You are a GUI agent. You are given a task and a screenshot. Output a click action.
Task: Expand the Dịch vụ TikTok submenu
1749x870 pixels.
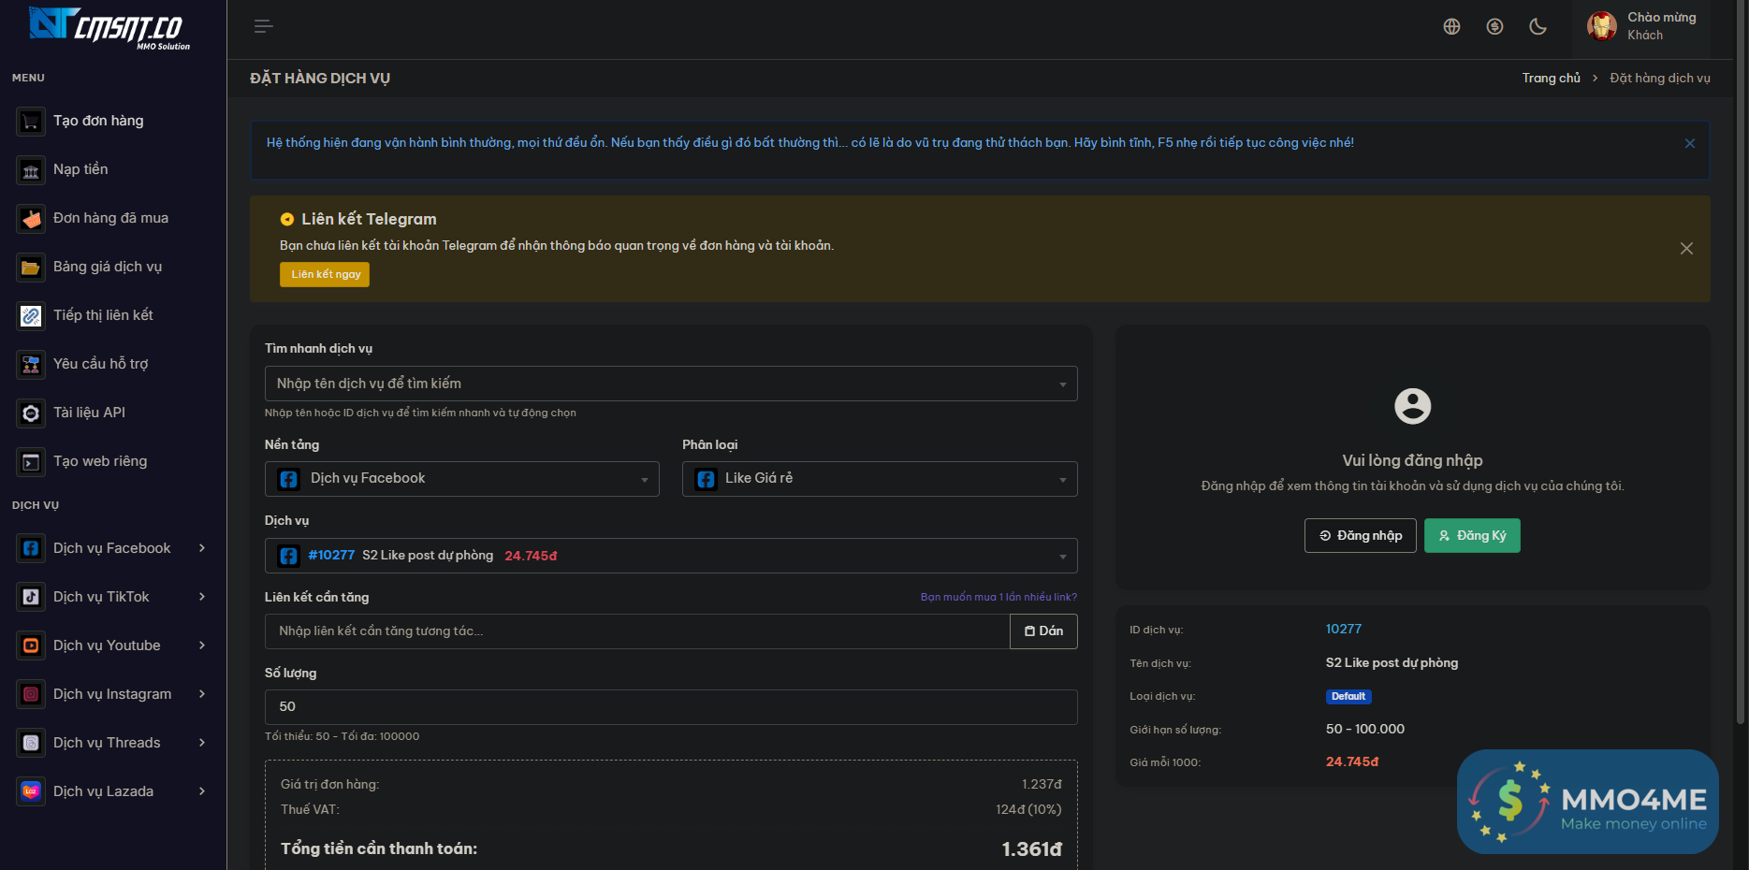tap(202, 597)
